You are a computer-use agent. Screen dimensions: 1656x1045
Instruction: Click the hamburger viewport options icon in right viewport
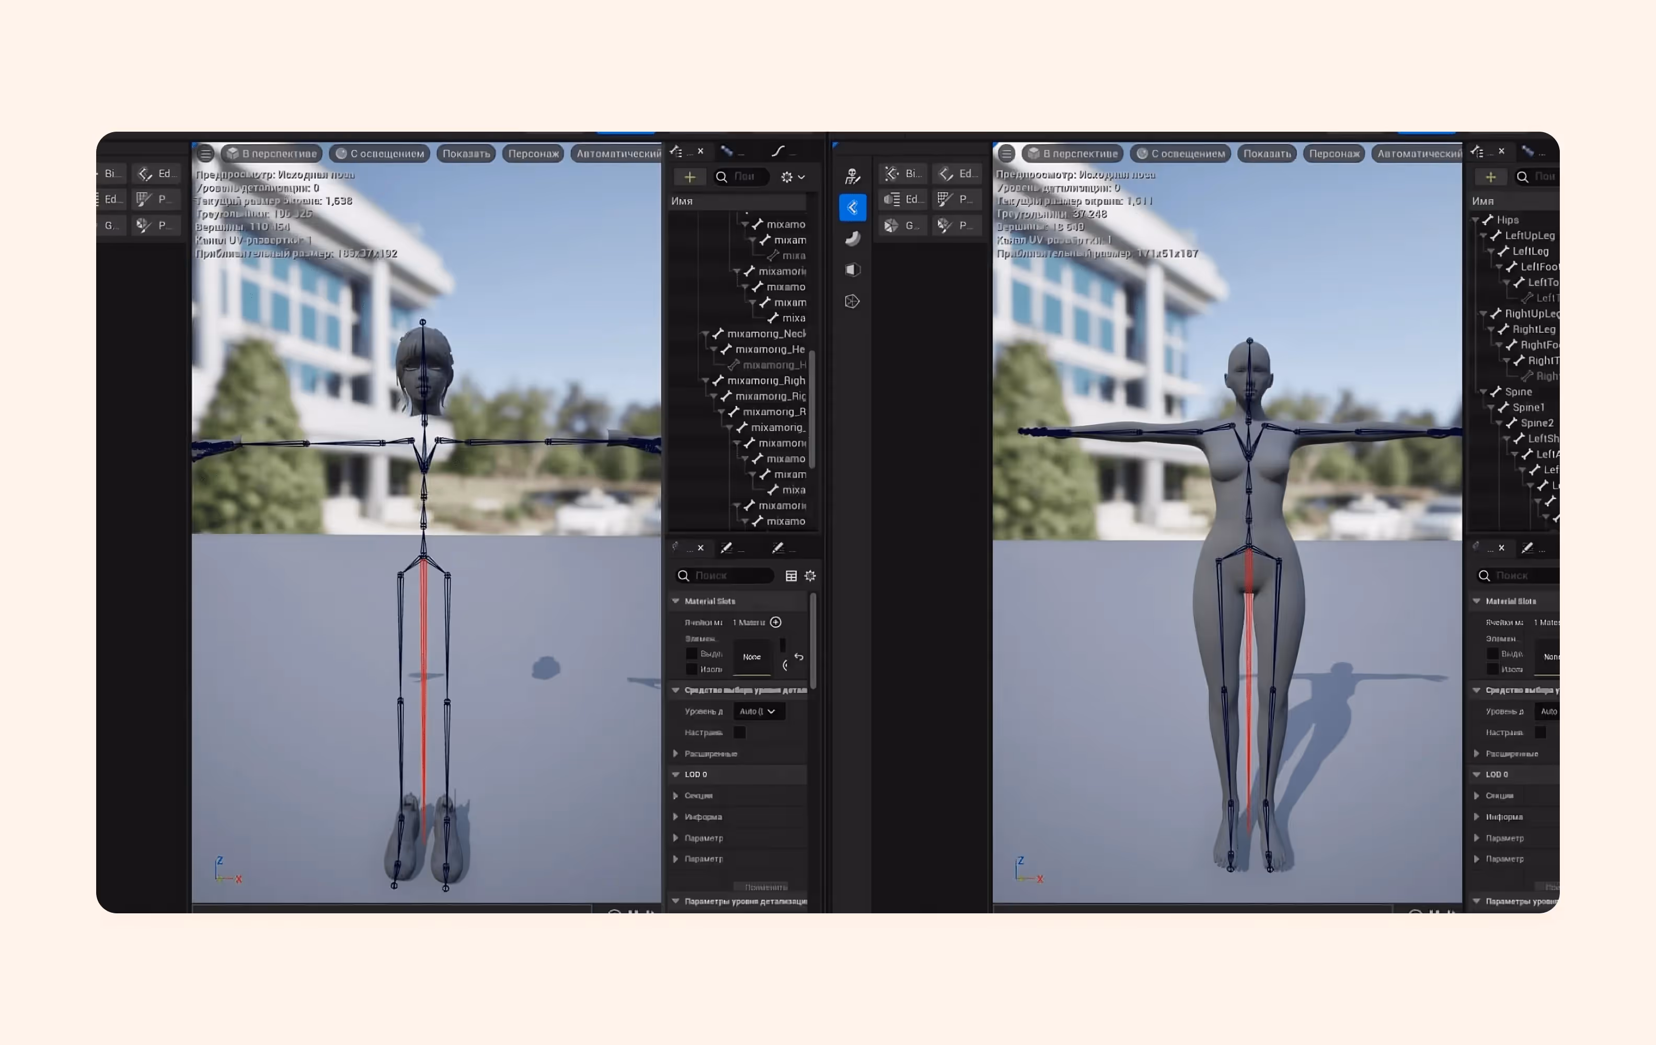click(x=1006, y=153)
